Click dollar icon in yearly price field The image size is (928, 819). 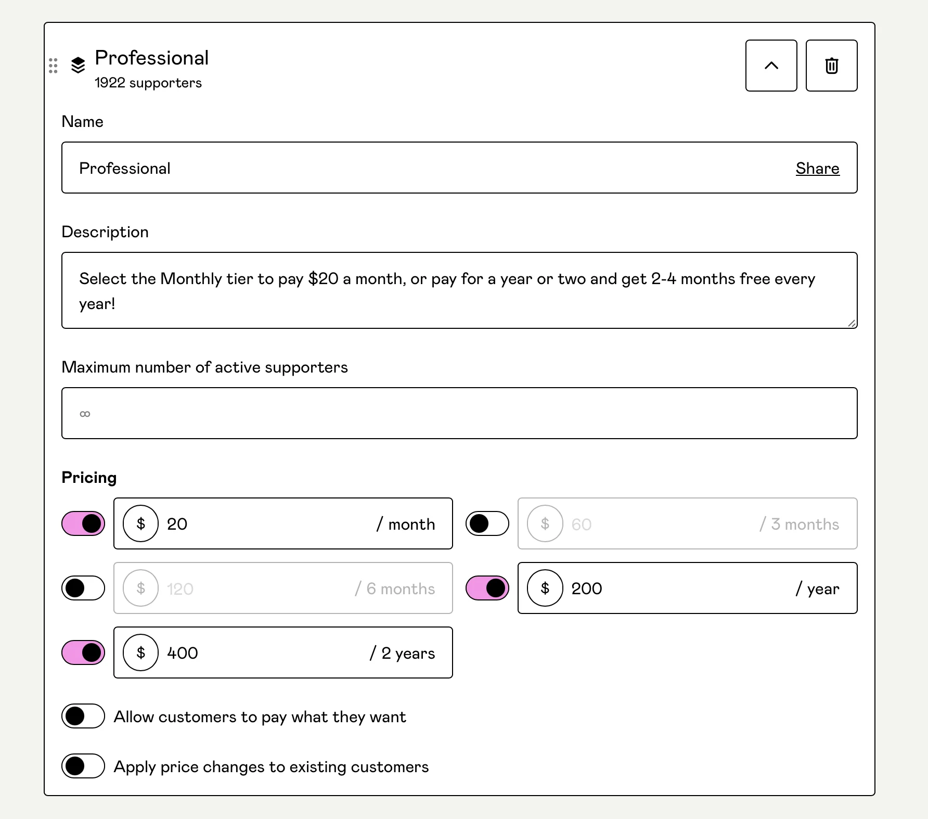(x=545, y=588)
